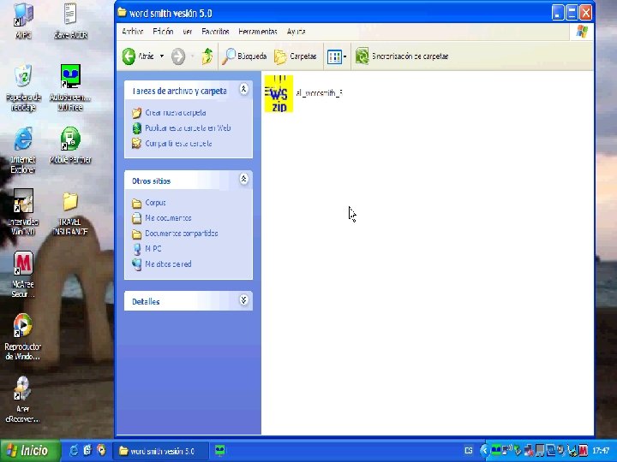This screenshot has height=462, width=617.
Task: Close the word smith folder window
Action: click(586, 13)
